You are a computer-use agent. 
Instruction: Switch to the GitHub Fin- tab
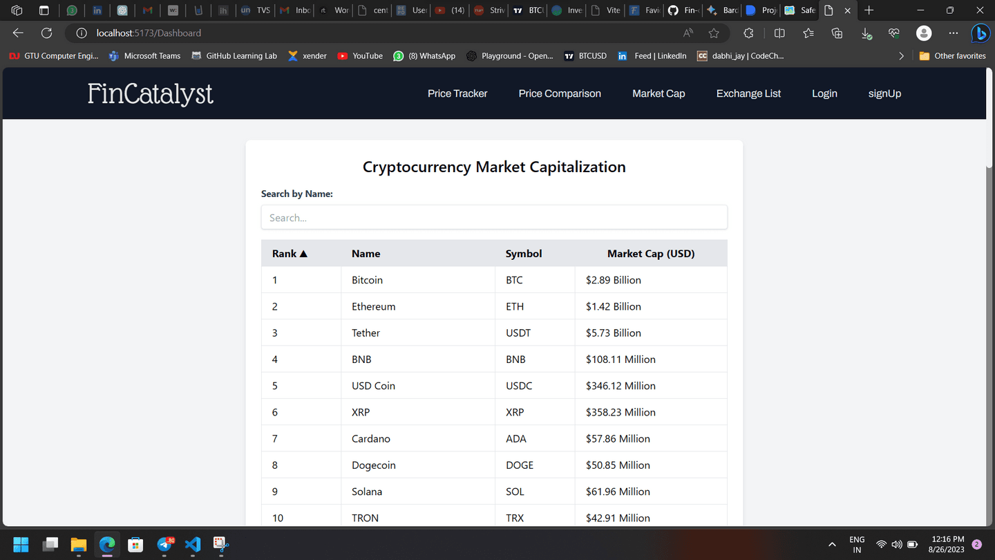click(x=683, y=10)
